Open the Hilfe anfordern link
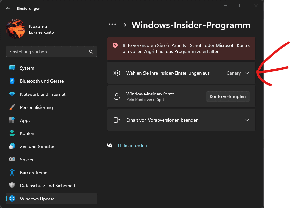Image resolution: width=290 pixels, height=208 pixels. (133, 146)
